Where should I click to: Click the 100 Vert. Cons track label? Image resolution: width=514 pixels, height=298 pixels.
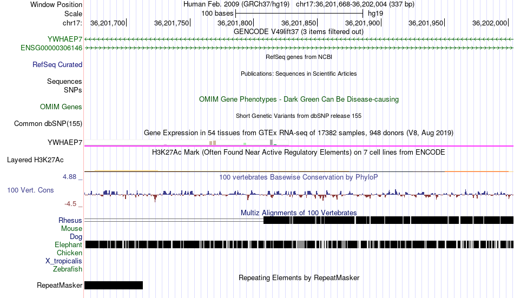pos(30,190)
